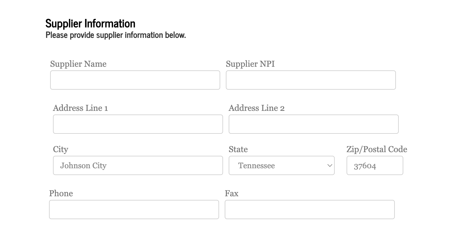Focus the Phone number input box

click(134, 210)
